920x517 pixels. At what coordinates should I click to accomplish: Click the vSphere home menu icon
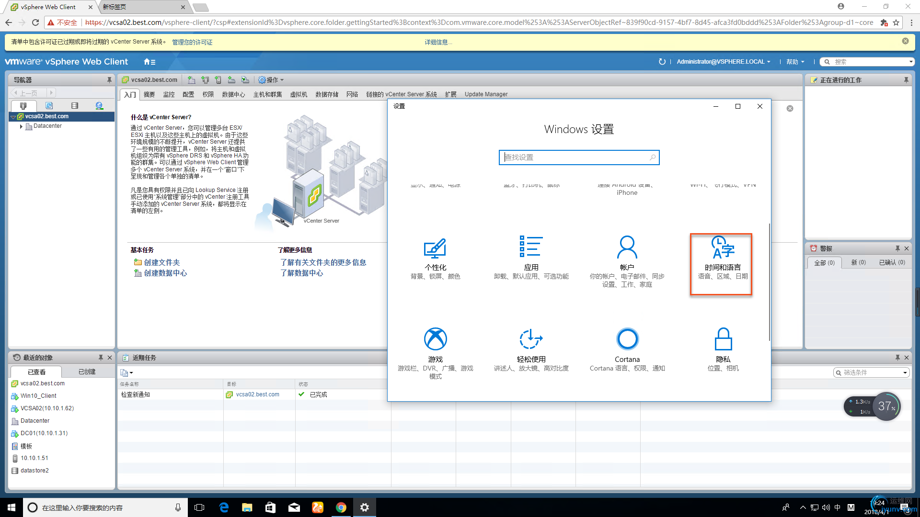click(x=149, y=62)
